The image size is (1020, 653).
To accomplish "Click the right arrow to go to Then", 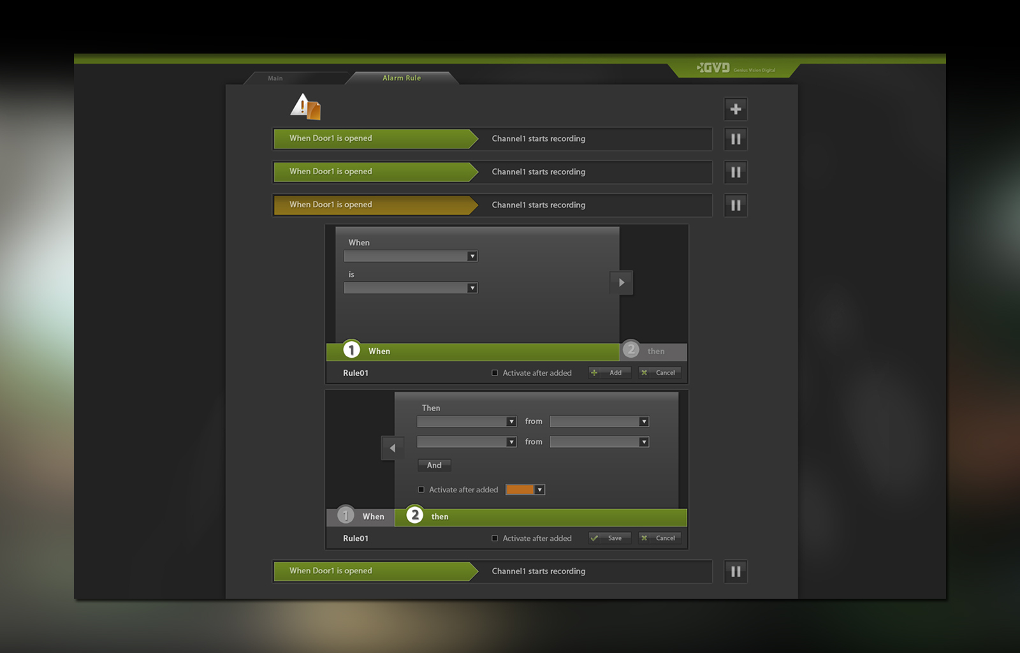I will coord(622,282).
